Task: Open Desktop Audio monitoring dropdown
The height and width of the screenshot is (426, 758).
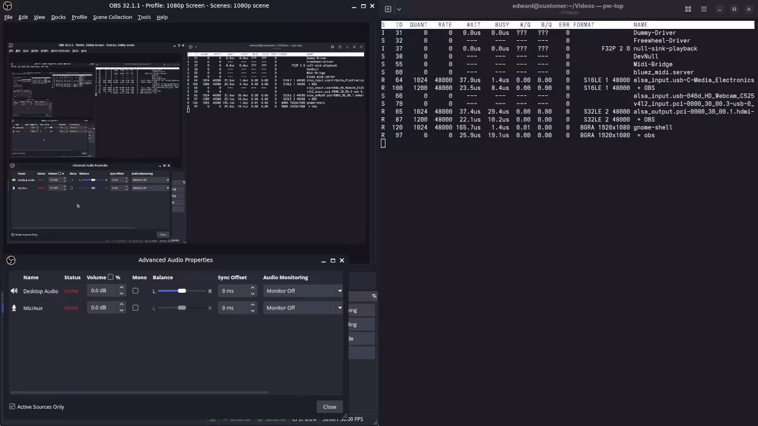Action: coord(304,291)
